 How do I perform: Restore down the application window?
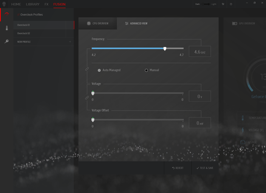pyautogui.click(x=255, y=3)
